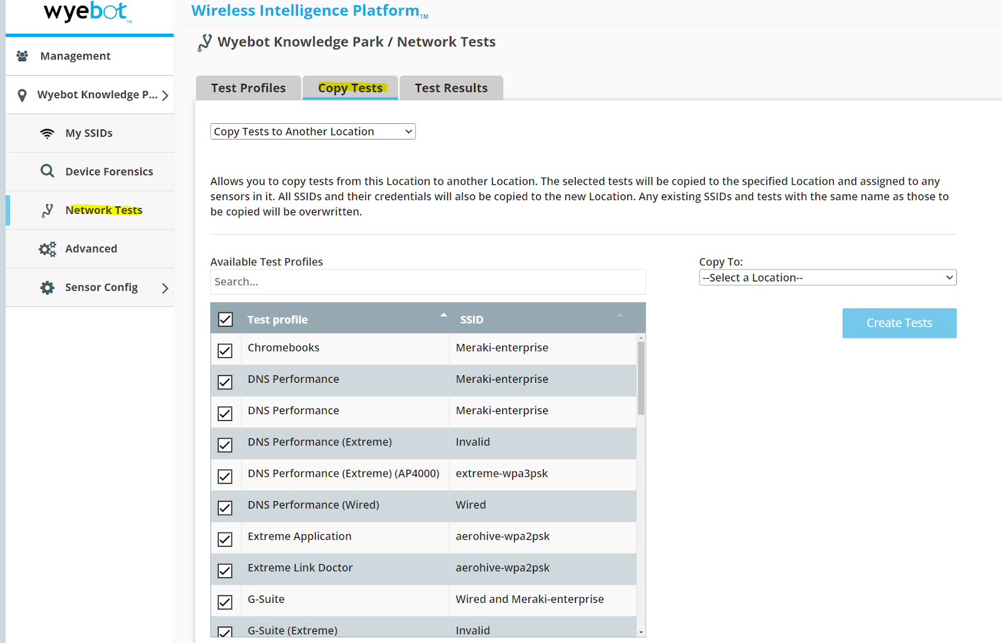
Task: Click the Create Tests button
Action: [899, 323]
